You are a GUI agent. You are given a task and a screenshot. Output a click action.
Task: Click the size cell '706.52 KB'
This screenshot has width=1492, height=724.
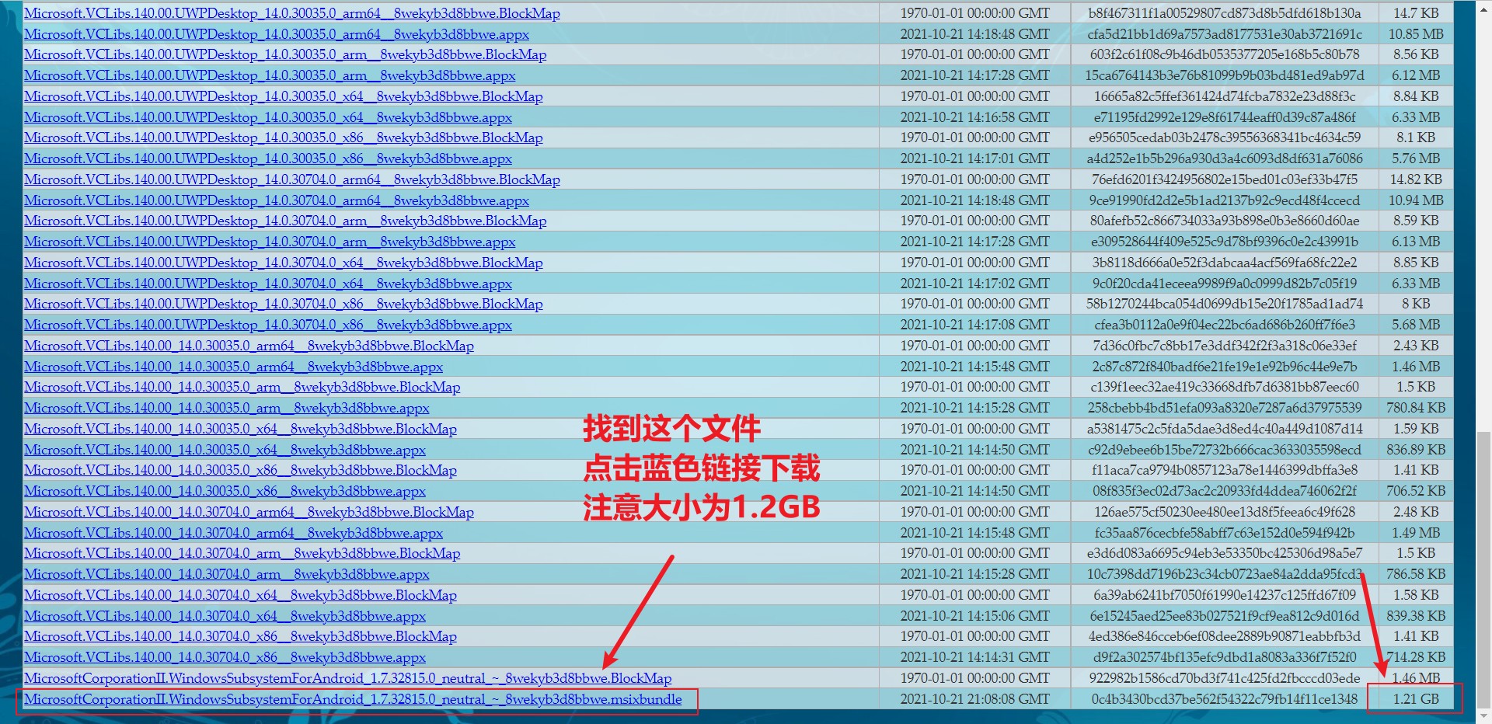click(x=1416, y=491)
